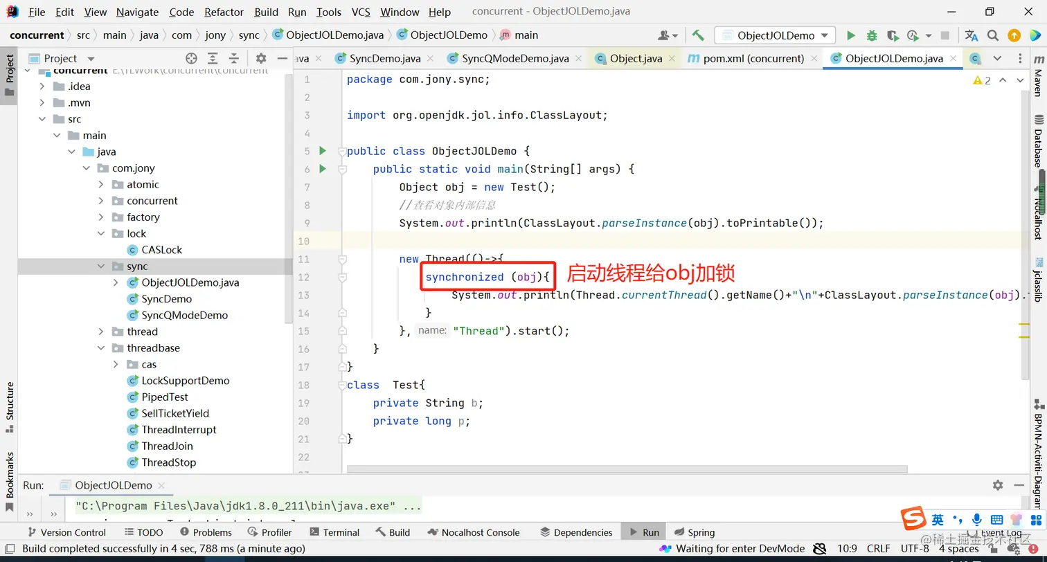The width and height of the screenshot is (1047, 562).
Task: Expand the .mvn folder
Action: click(42, 103)
